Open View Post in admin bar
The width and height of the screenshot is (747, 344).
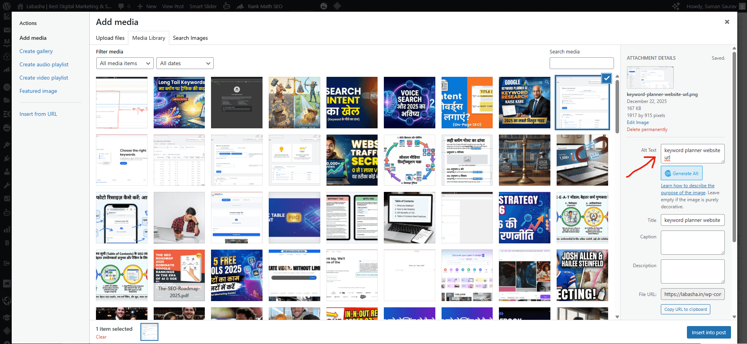[x=173, y=6]
